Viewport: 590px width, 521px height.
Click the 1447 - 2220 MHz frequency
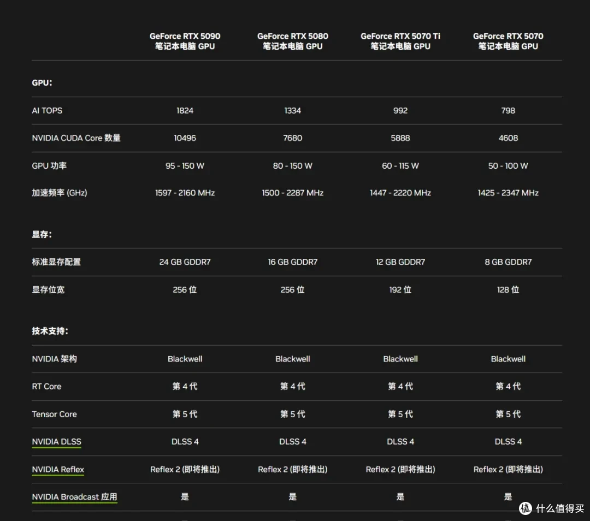400,193
